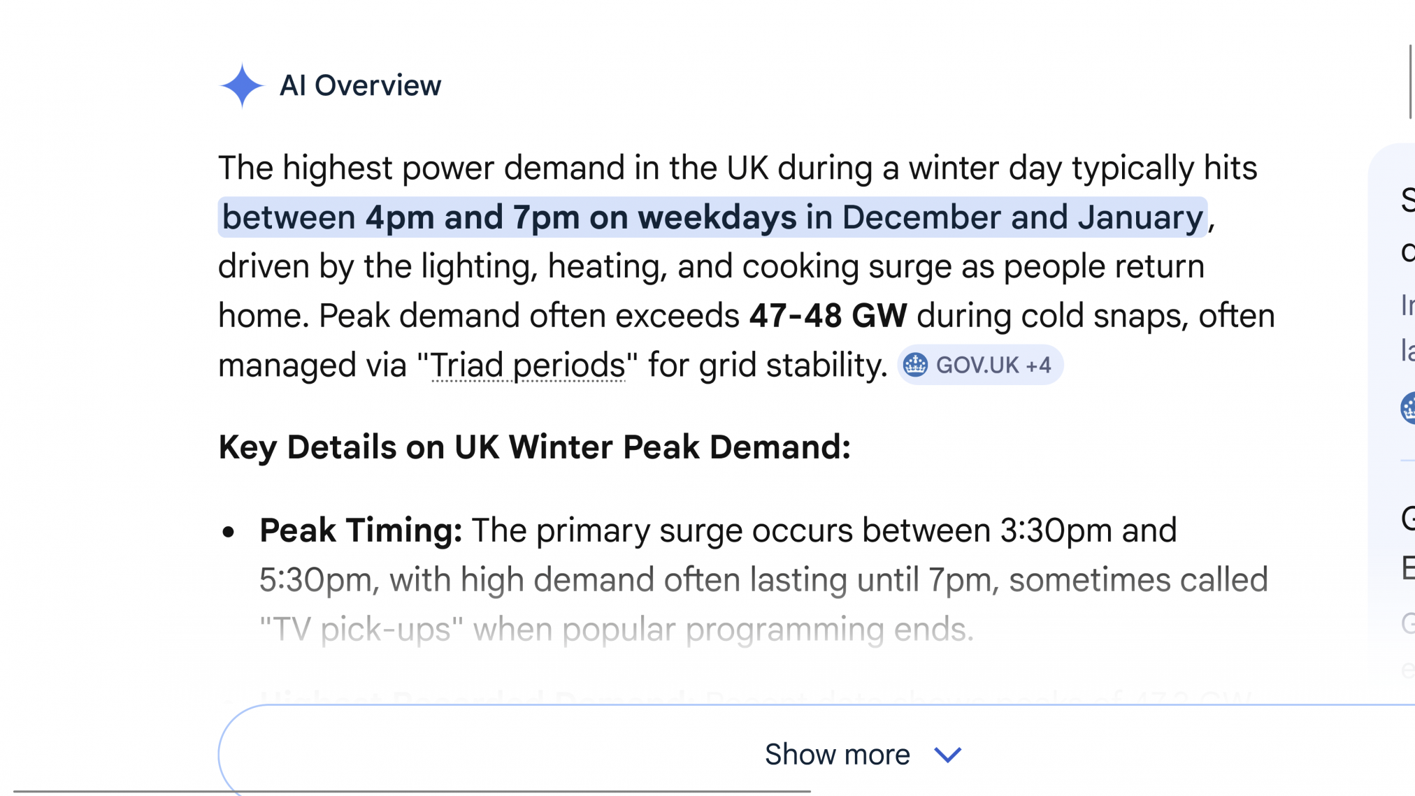The height and width of the screenshot is (796, 1415).
Task: Click the circular source favicon beside GOV.UK label
Action: [x=916, y=364]
